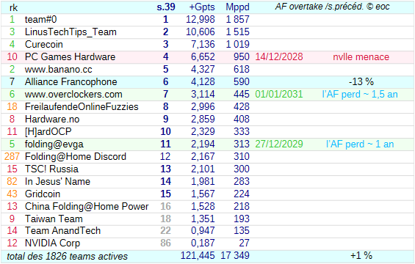This screenshot has height=264, width=415.
Task: Select the -13 % cell
Action: (361, 82)
